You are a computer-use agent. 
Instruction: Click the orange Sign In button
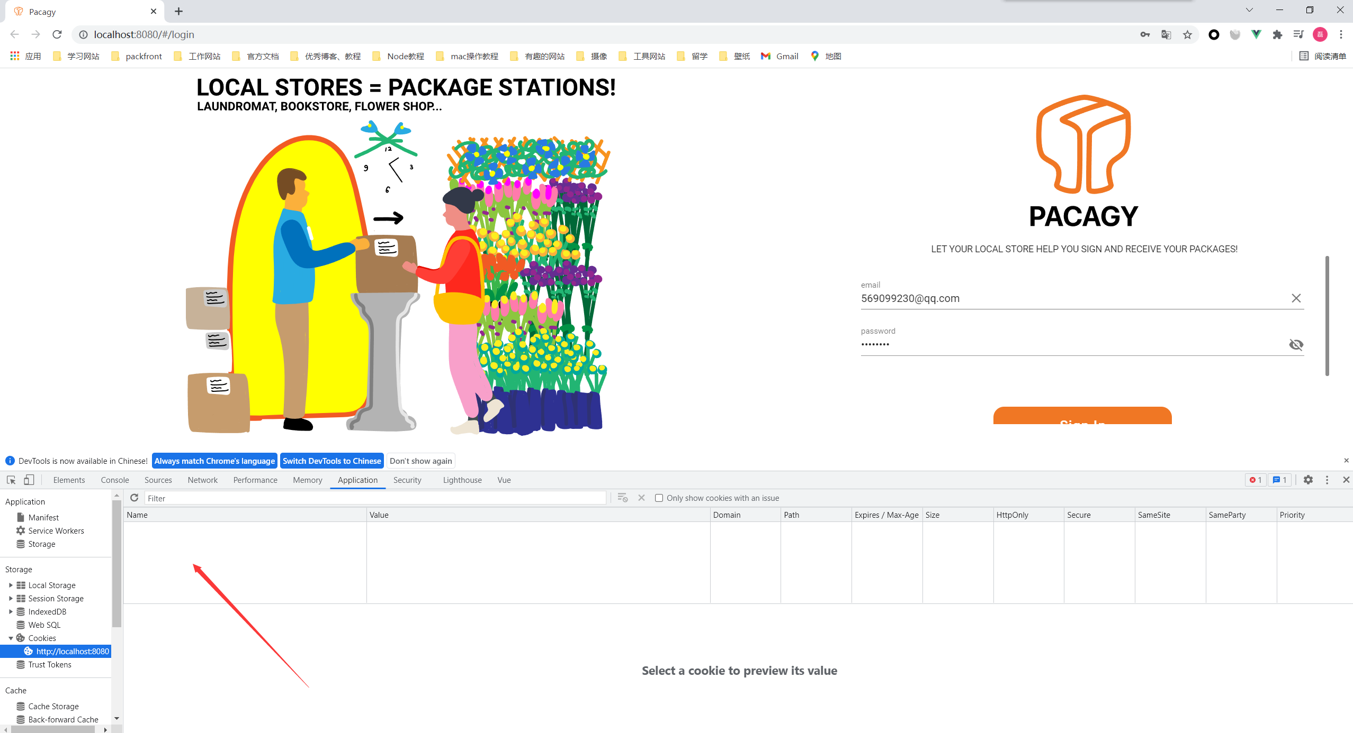pos(1082,416)
